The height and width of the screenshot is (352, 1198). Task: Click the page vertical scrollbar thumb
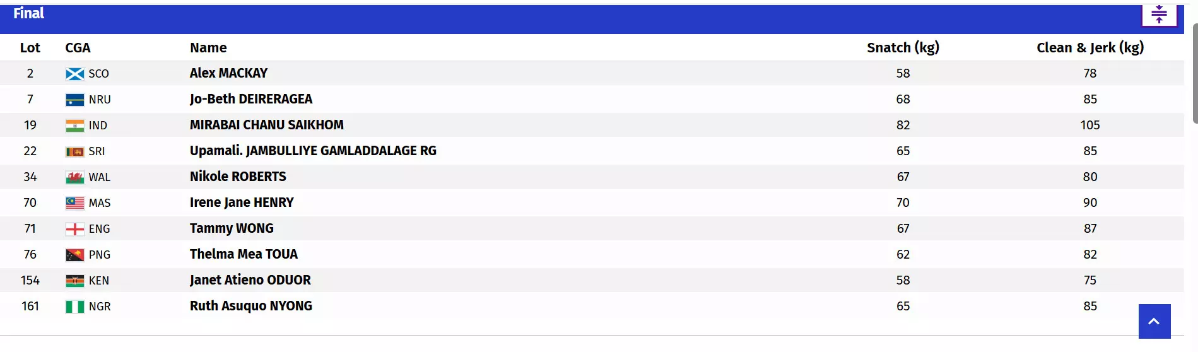click(1194, 74)
